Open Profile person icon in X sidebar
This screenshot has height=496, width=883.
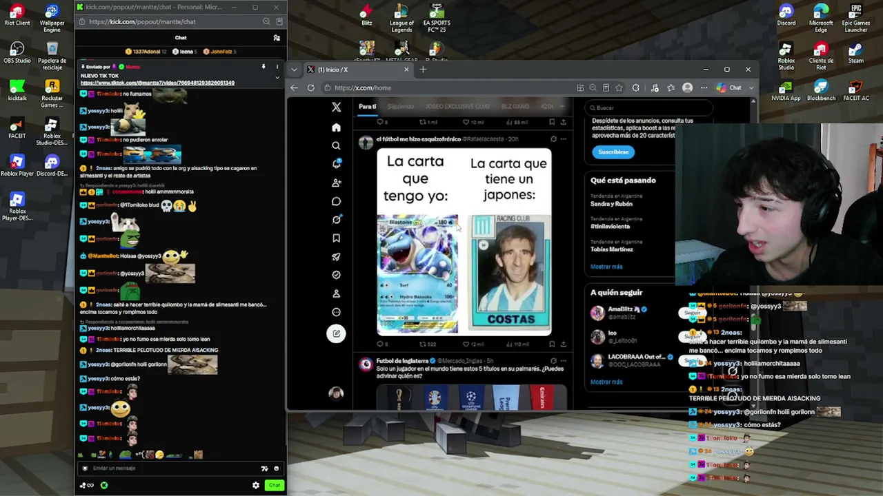click(x=336, y=293)
